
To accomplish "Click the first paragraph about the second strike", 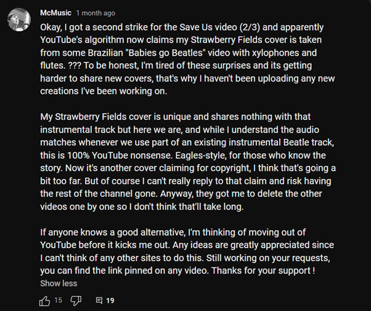I will pos(185,60).
